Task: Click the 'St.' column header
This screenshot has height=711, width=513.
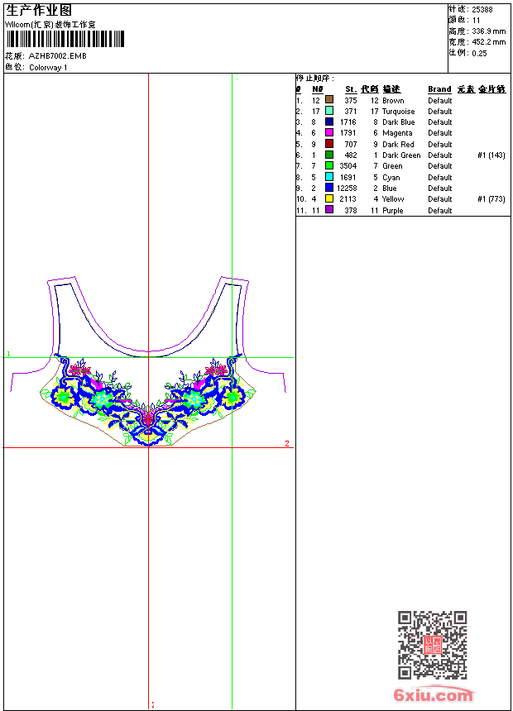Action: pos(351,89)
